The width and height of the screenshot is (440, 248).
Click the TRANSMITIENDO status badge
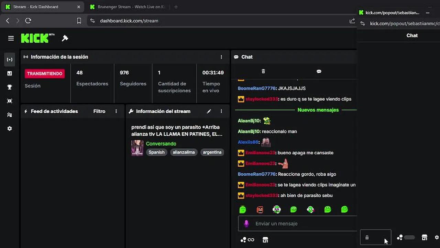click(45, 73)
